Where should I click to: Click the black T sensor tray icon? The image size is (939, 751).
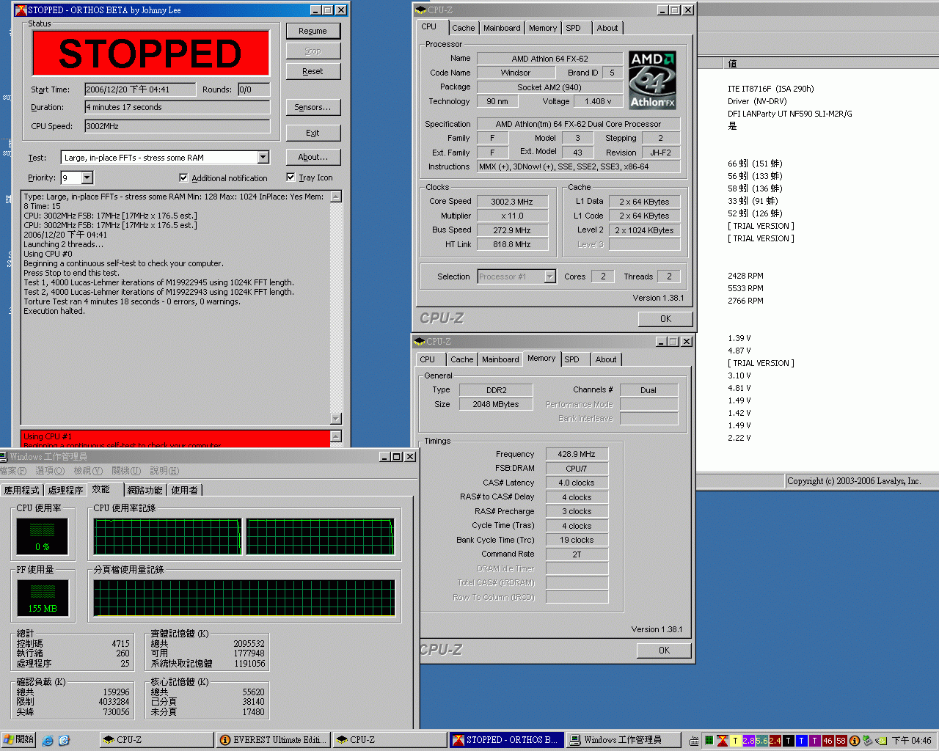pyautogui.click(x=789, y=741)
